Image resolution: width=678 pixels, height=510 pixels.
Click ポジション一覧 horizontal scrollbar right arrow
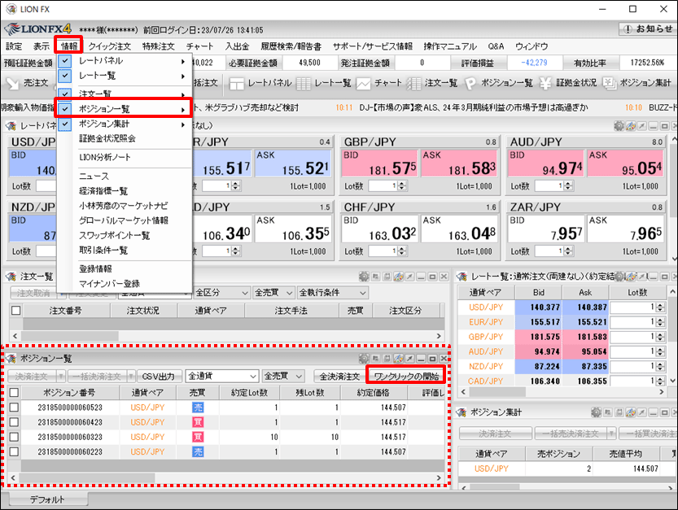tap(440, 477)
